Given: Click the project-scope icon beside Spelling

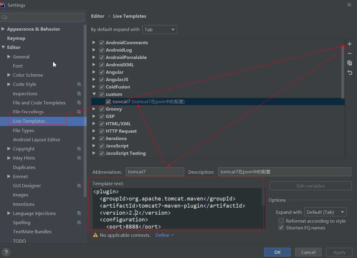Looking at the screenshot, I should point(79,222).
